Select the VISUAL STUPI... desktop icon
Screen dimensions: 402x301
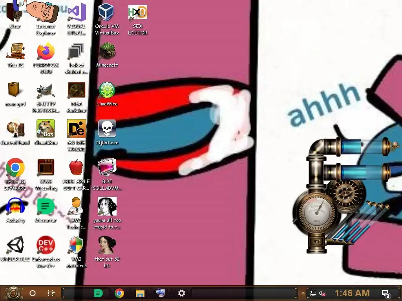(77, 19)
